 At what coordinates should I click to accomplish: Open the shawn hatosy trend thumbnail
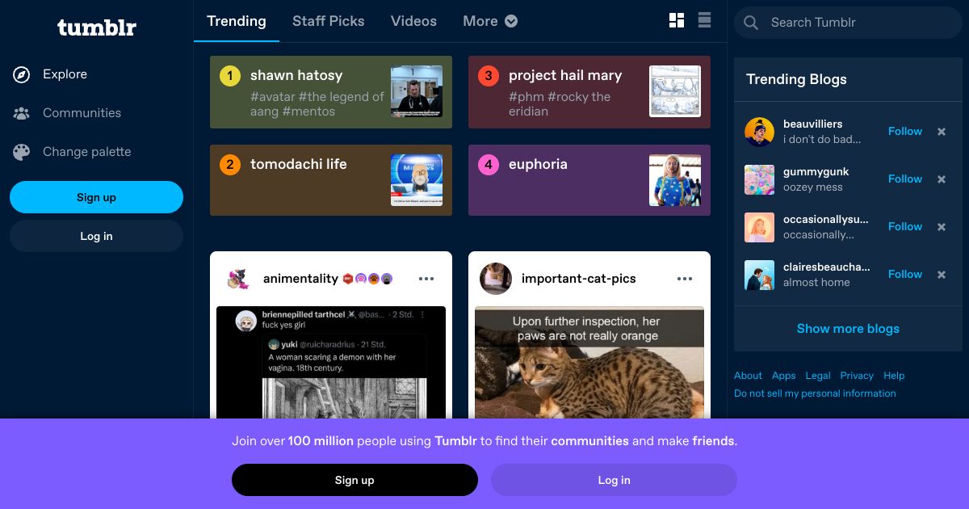pos(417,91)
